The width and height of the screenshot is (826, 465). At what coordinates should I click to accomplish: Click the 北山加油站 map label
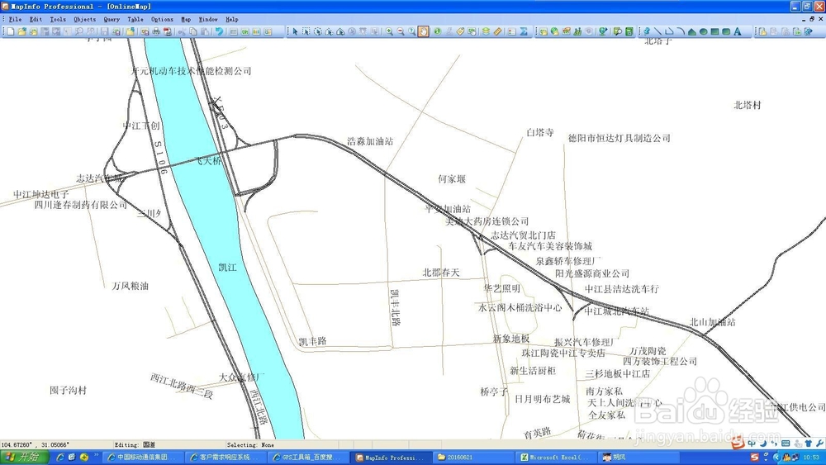pyautogui.click(x=713, y=322)
